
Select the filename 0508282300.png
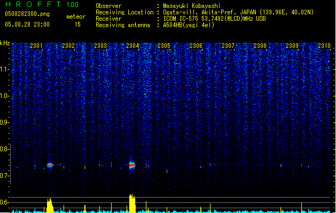coord(27,14)
